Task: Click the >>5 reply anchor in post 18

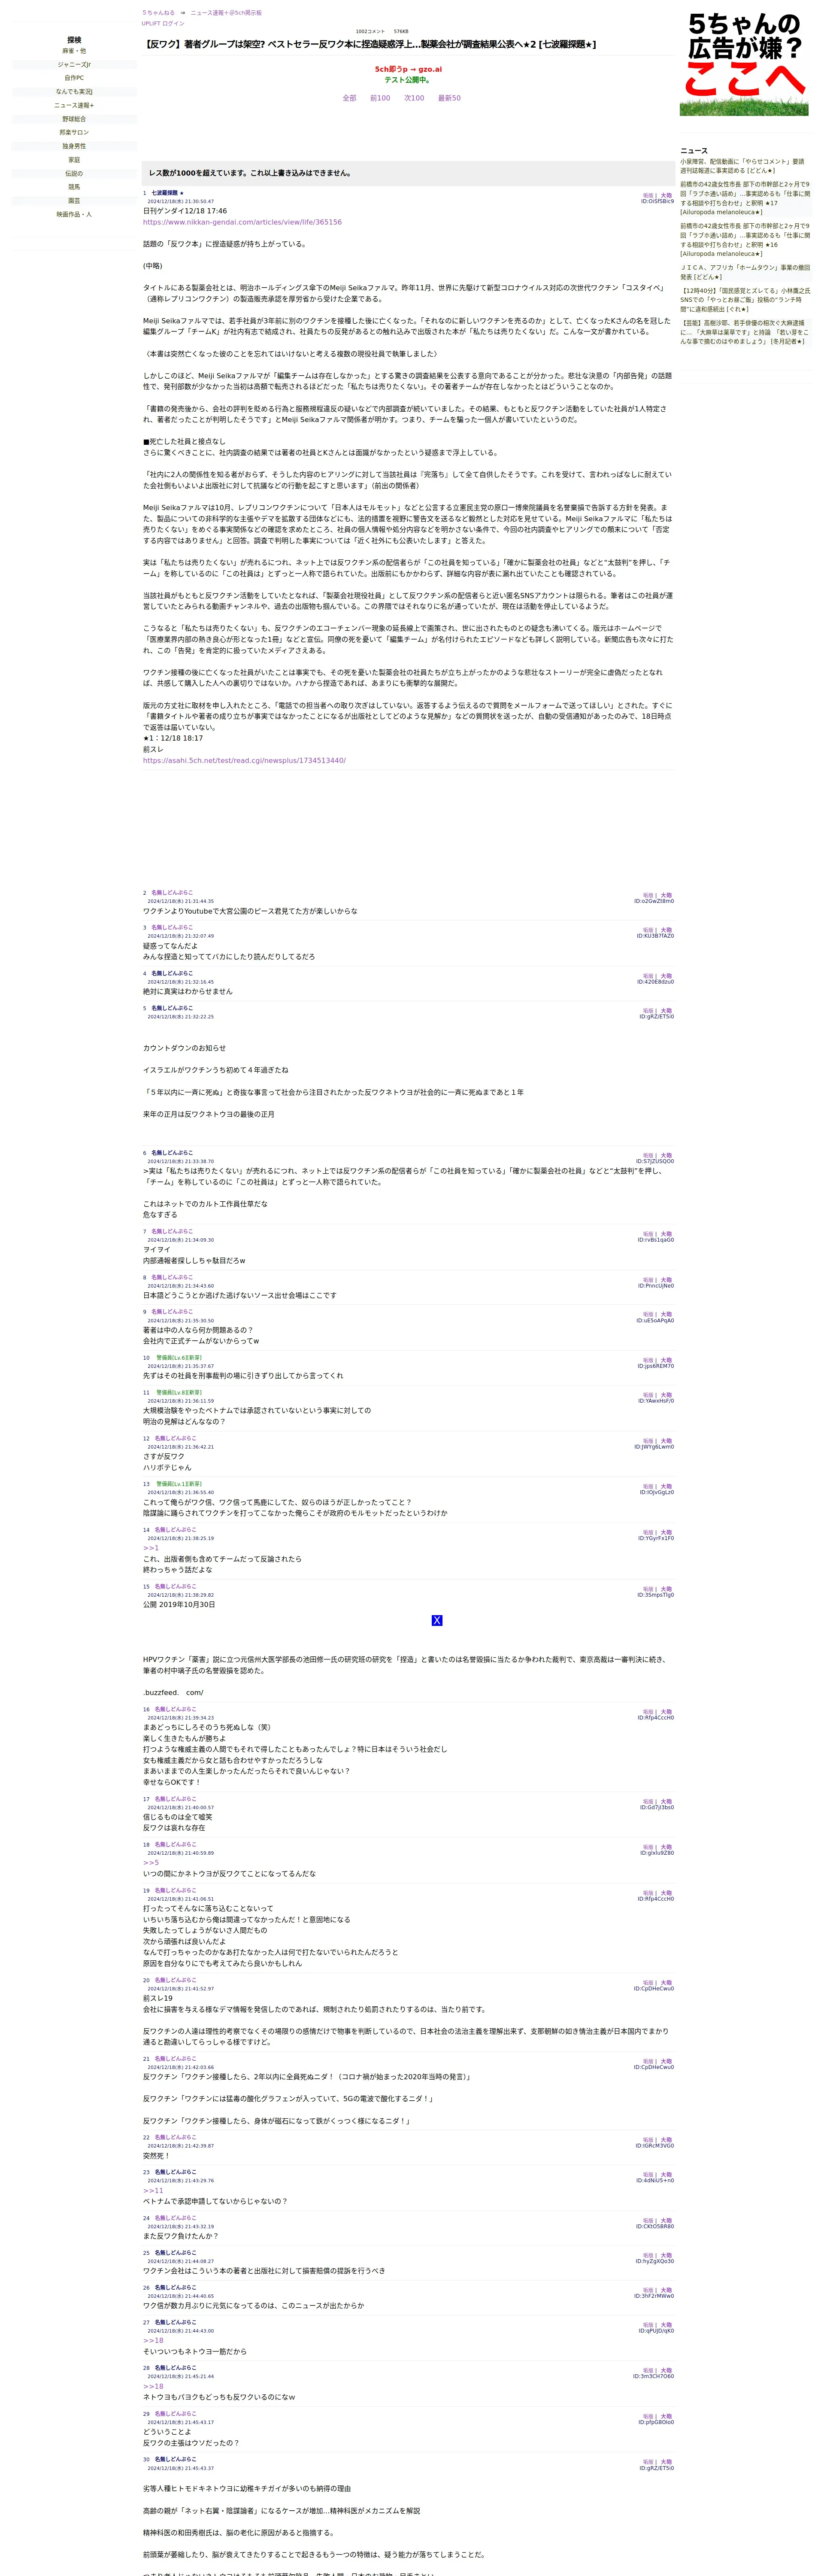Action: click(151, 1863)
